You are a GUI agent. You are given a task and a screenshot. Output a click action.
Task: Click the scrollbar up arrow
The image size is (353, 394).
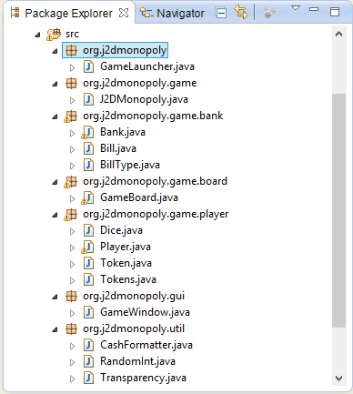coord(338,34)
